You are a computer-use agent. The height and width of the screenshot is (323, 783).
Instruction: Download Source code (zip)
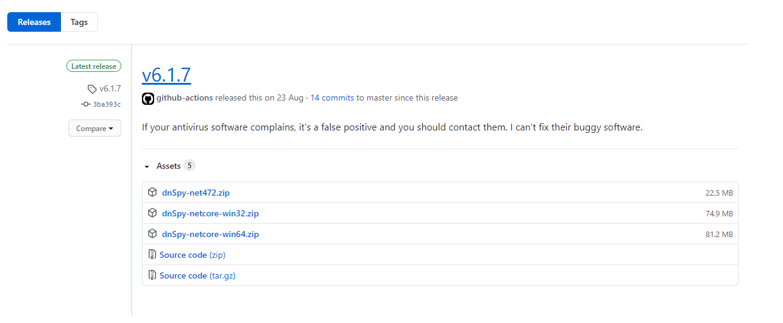193,255
